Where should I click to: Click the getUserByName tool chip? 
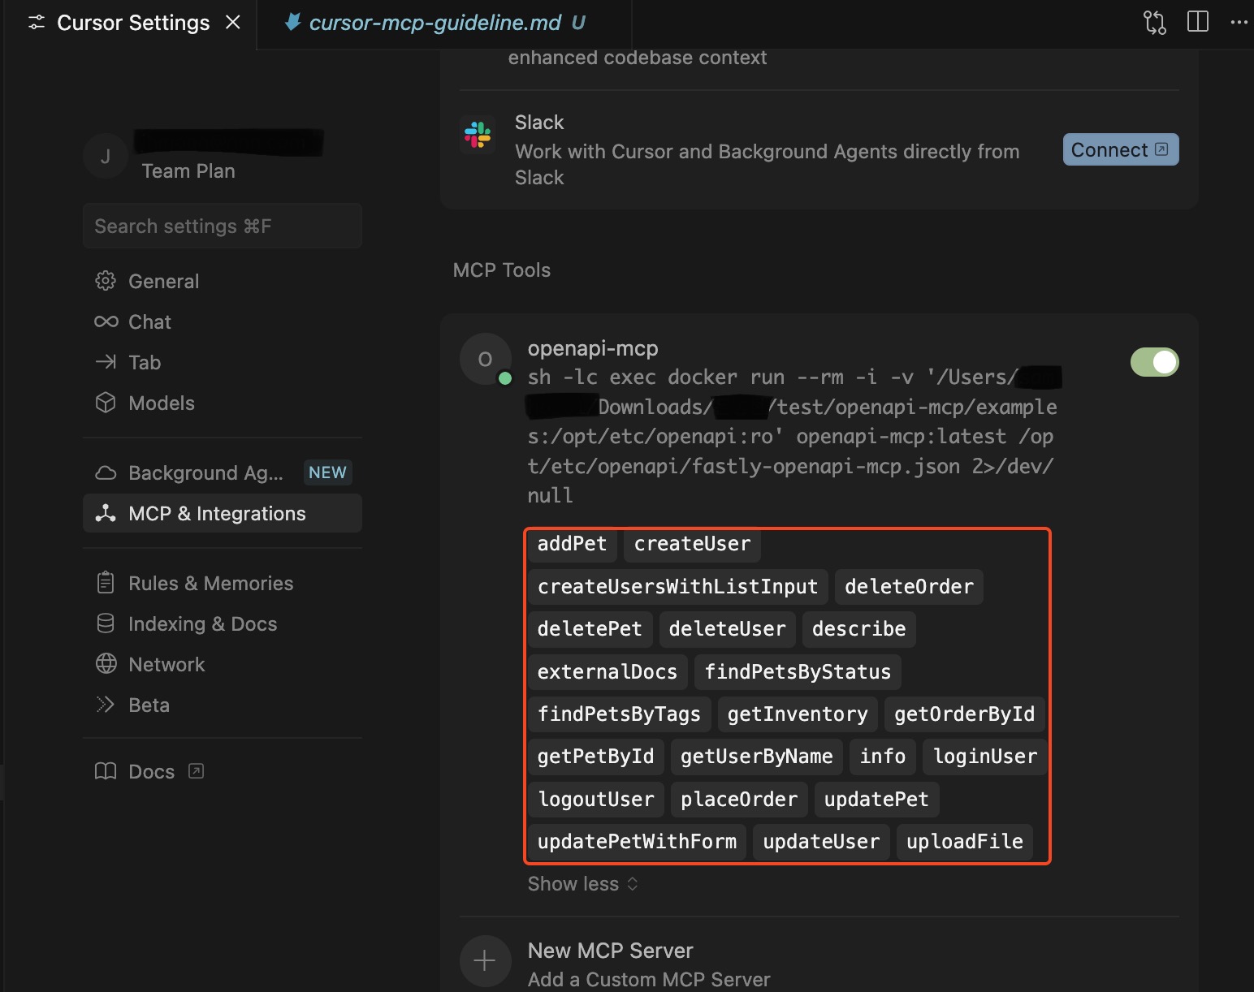[x=757, y=757]
